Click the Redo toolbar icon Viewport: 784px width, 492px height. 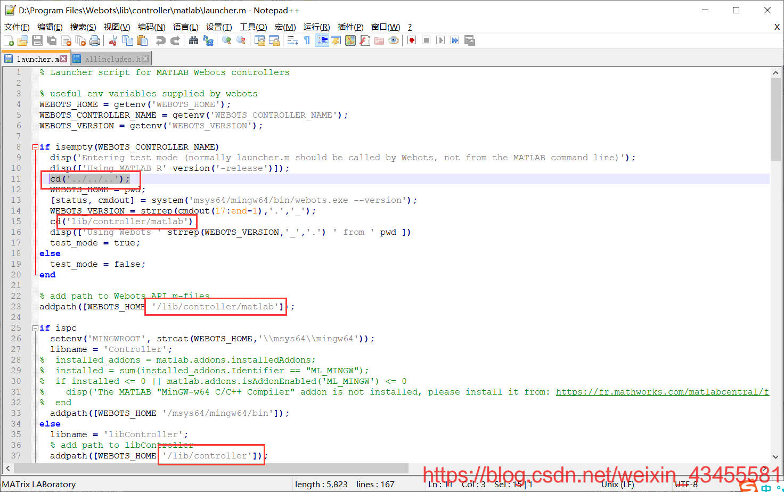click(175, 40)
